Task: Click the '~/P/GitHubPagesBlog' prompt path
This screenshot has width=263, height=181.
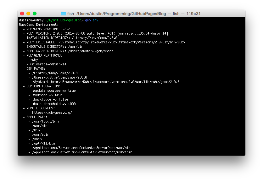Action: pos(64,20)
